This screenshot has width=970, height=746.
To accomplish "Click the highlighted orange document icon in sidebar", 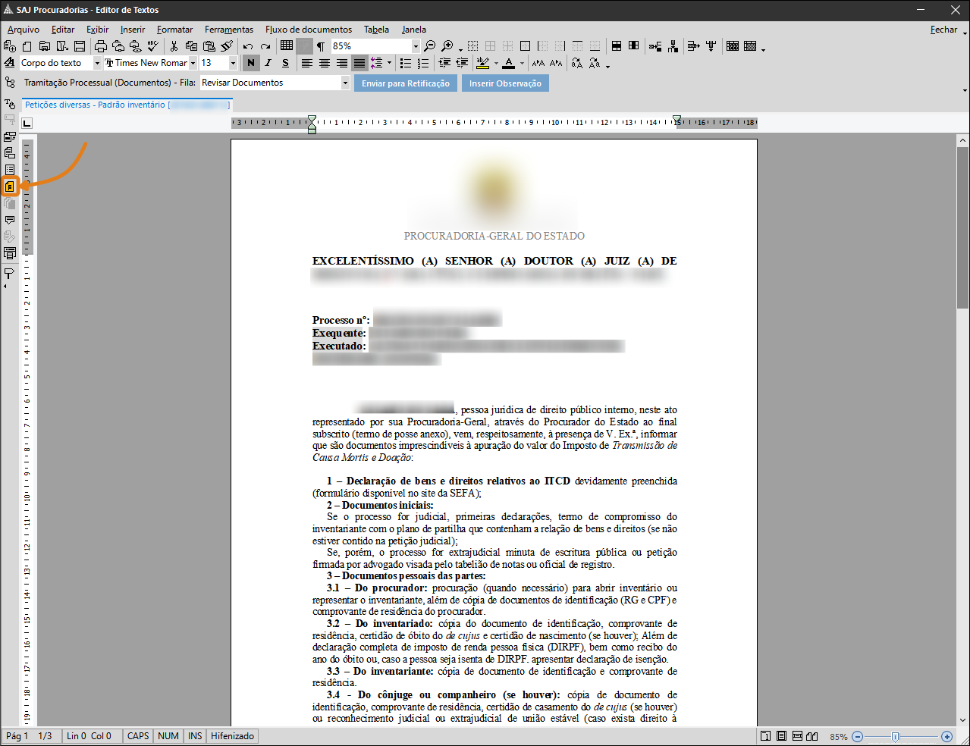I will 10,186.
